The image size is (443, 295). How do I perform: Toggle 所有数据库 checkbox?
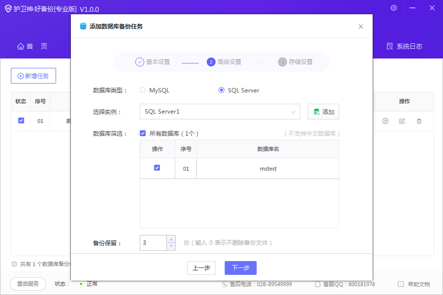pos(143,133)
